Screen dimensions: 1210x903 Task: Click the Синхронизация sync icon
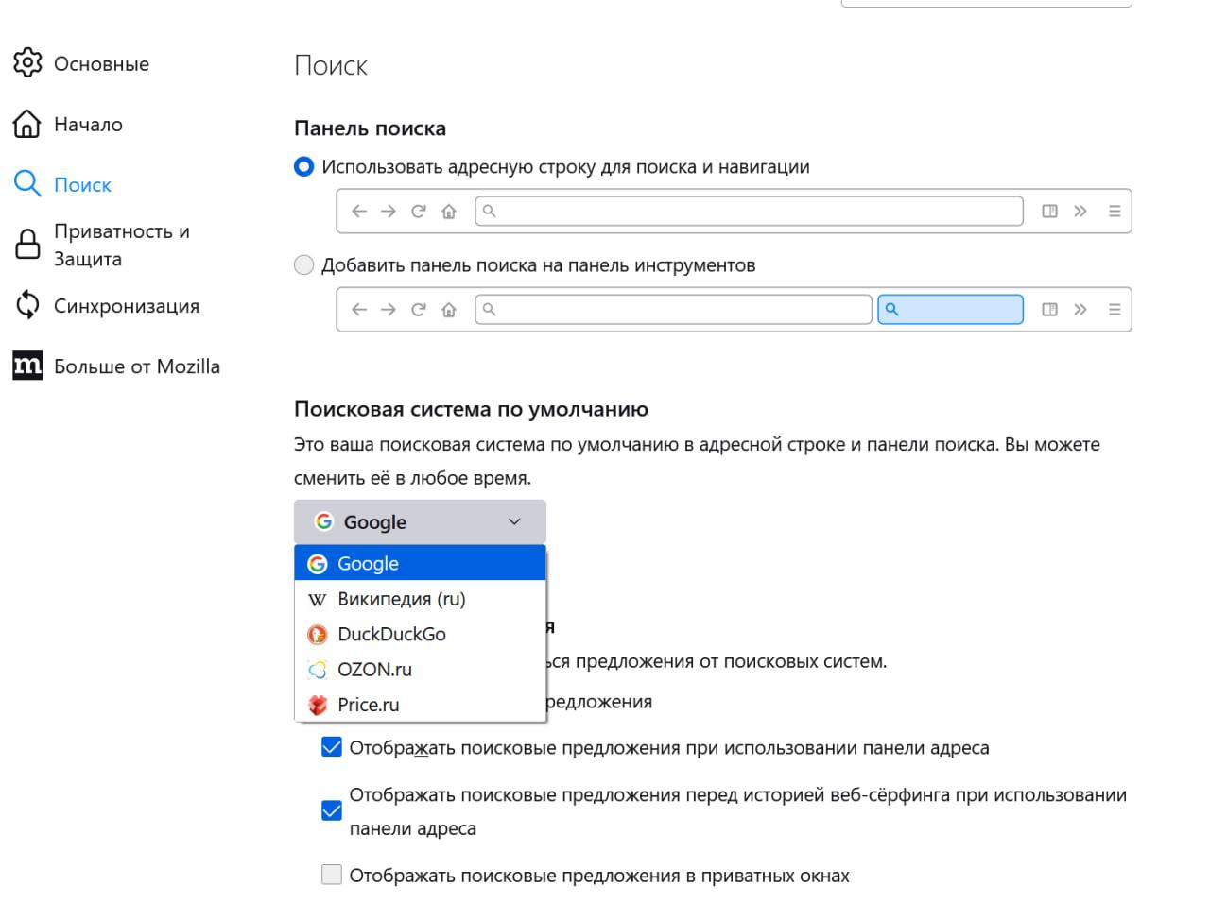[27, 304]
